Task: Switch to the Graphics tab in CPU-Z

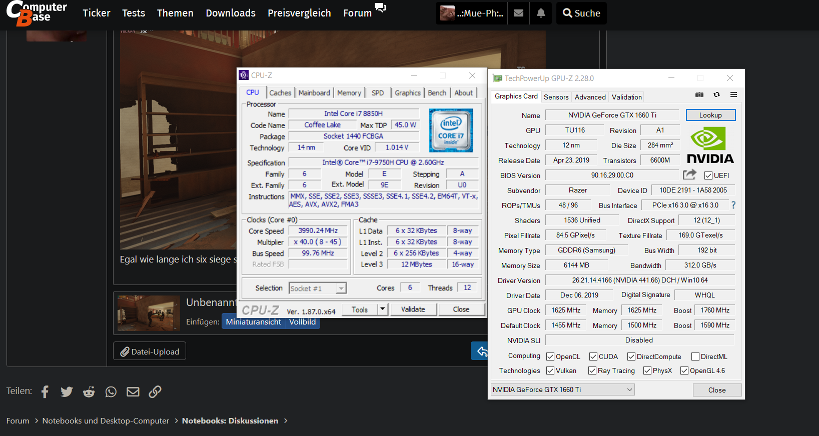Action: 408,93
